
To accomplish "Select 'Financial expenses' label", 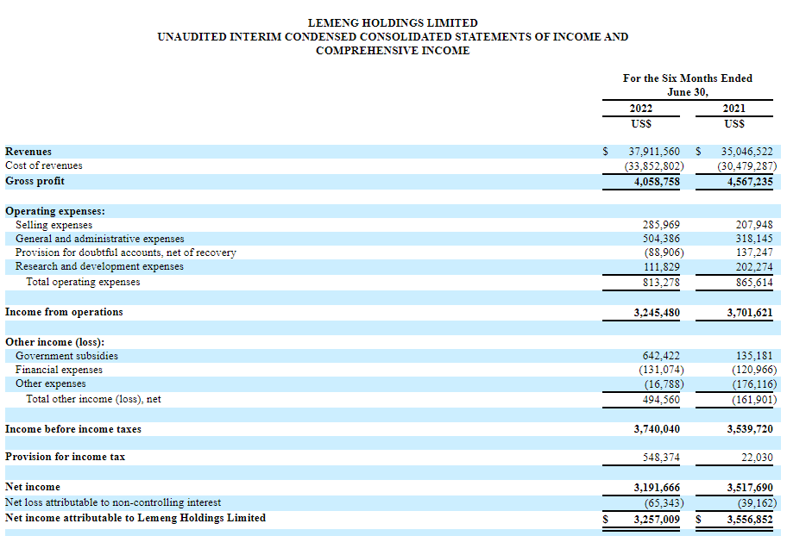I will click(x=59, y=370).
